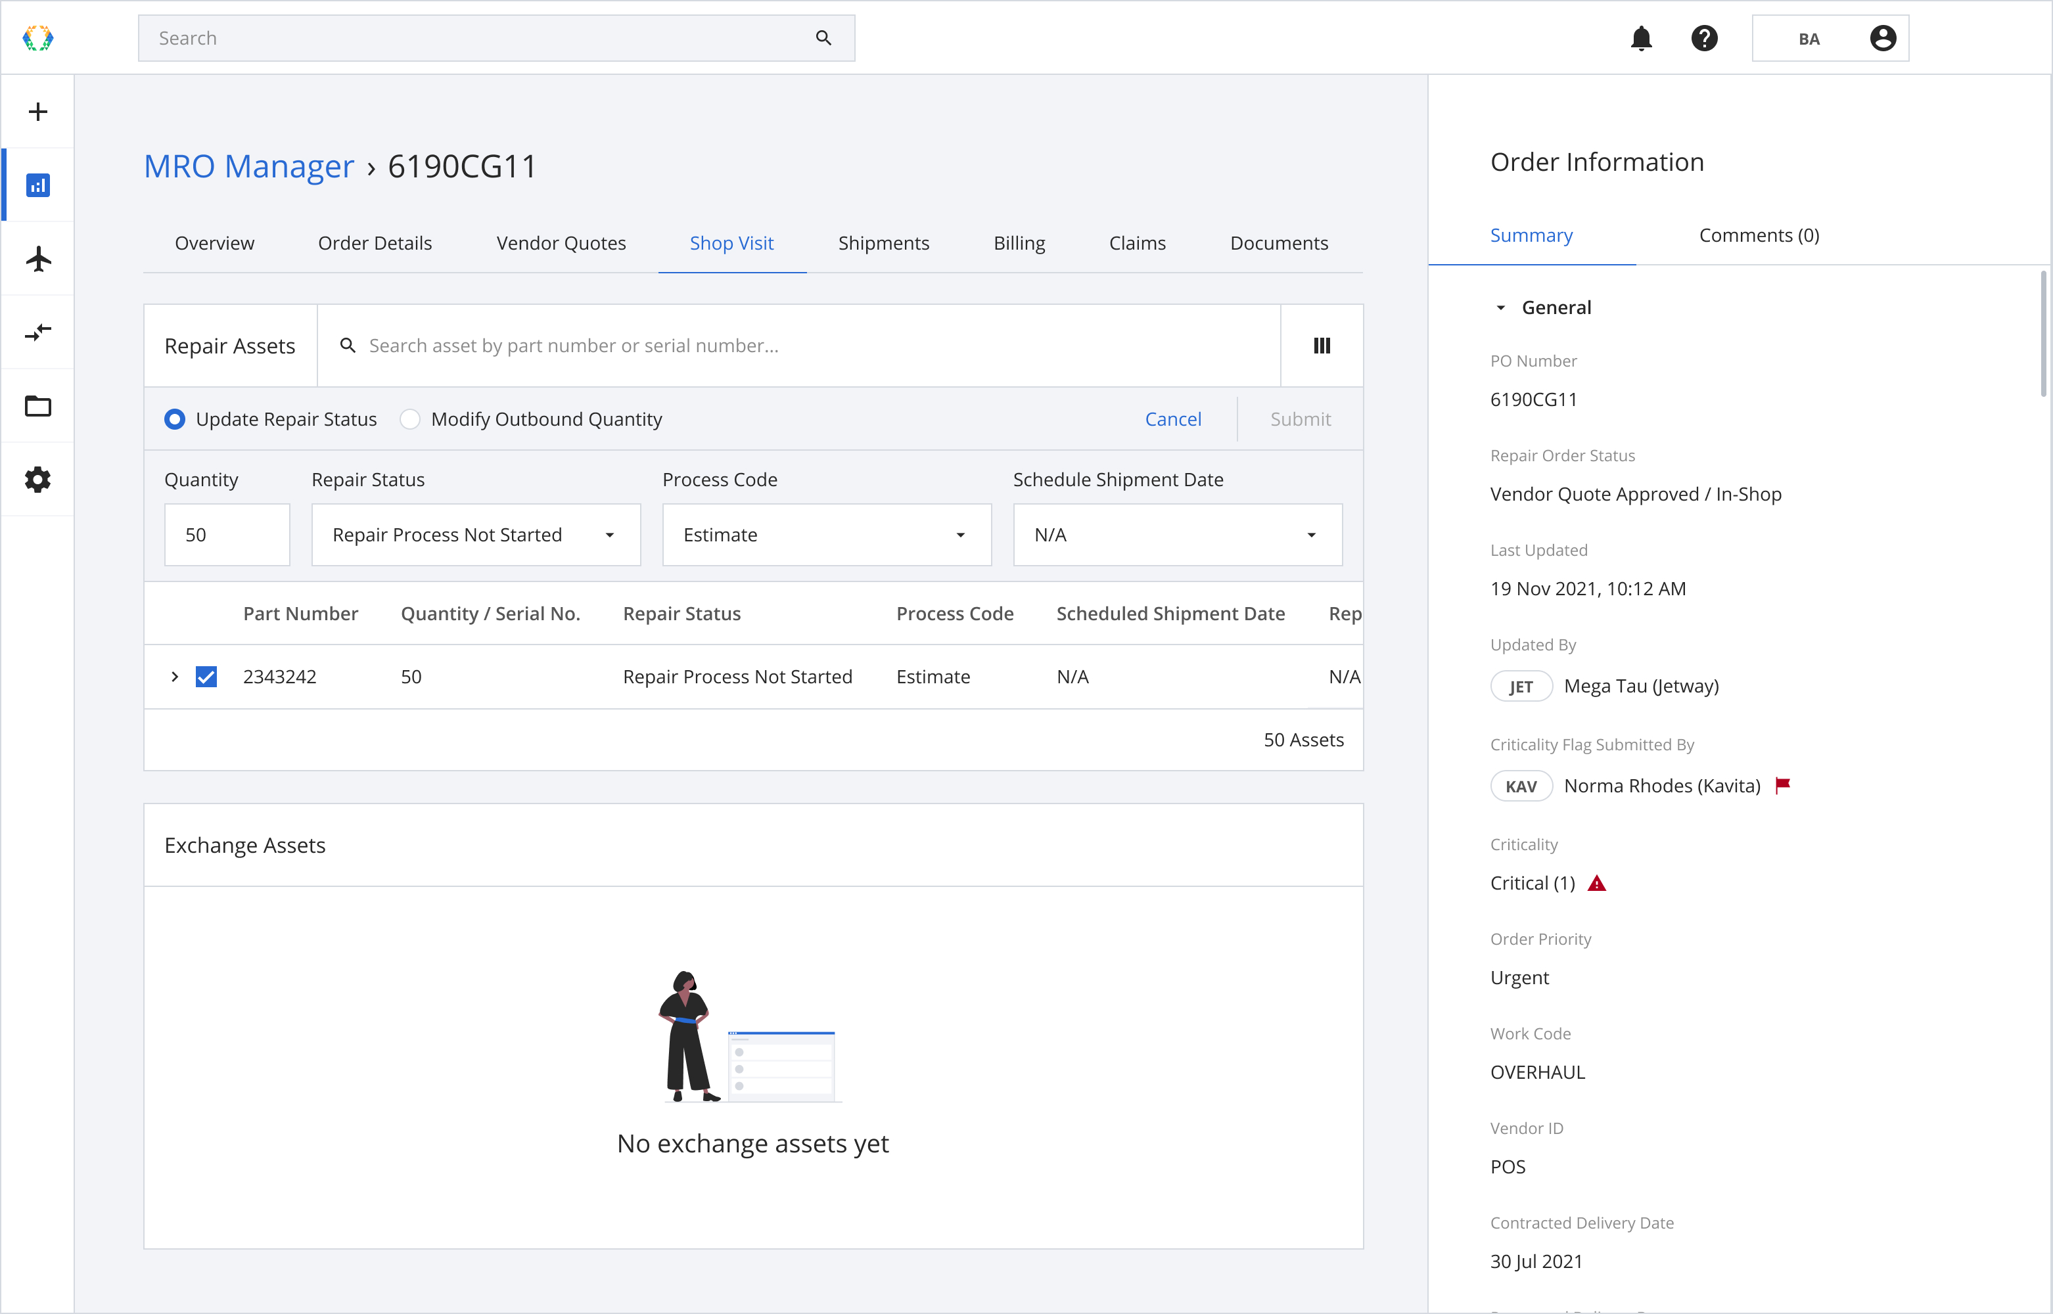Viewport: 2053px width, 1314px height.
Task: Switch to the Order Details tab
Action: (375, 243)
